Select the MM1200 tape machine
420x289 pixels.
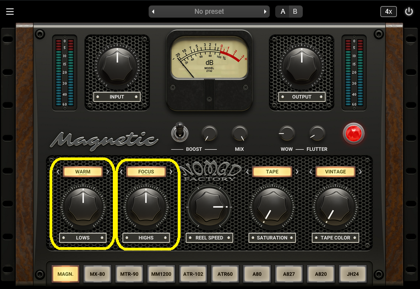coord(161,274)
